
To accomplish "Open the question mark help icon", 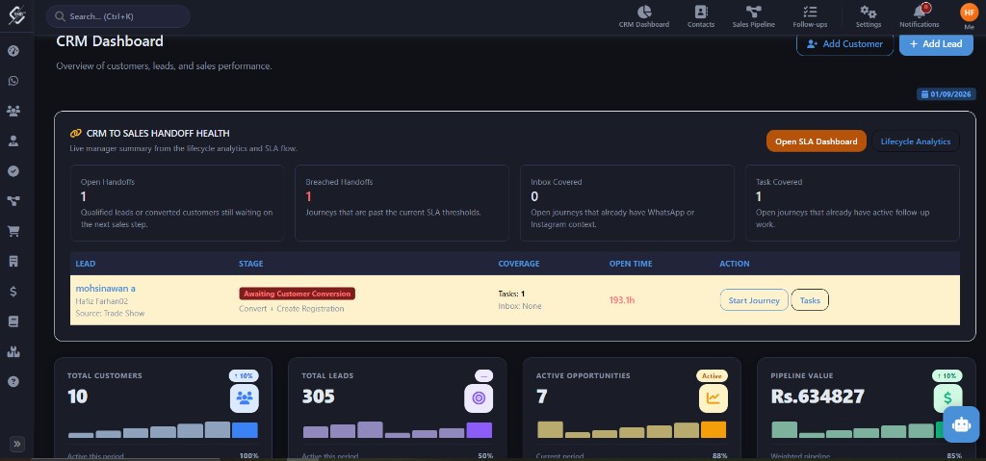I will click(13, 381).
